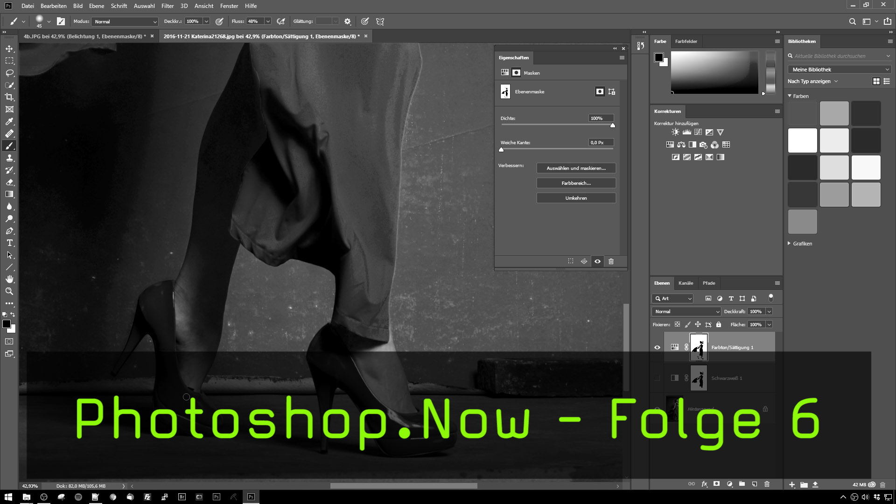This screenshot has height=504, width=896.
Task: Select the Crop tool
Action: pos(9,97)
